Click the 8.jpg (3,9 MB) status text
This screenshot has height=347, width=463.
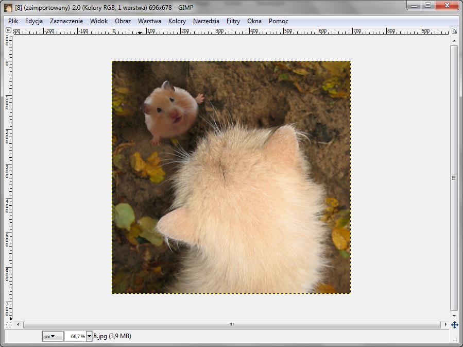point(112,336)
